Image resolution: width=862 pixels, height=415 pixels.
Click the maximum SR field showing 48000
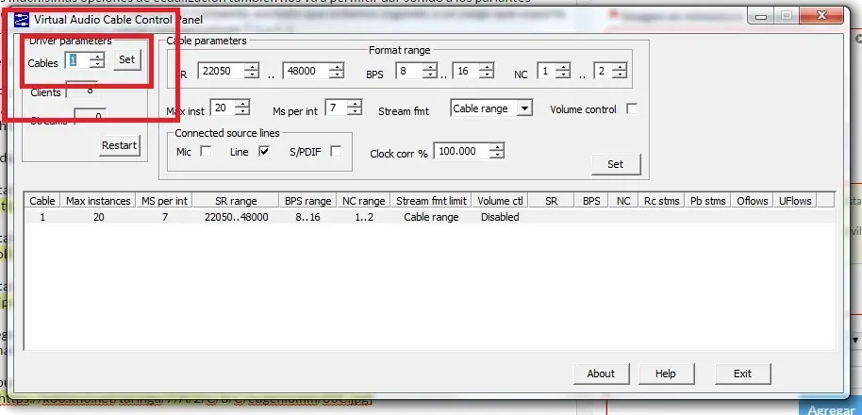click(x=307, y=71)
